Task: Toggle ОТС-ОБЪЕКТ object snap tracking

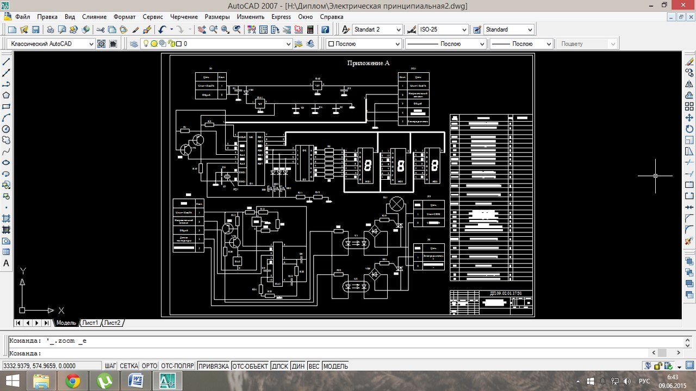Action: (250, 366)
